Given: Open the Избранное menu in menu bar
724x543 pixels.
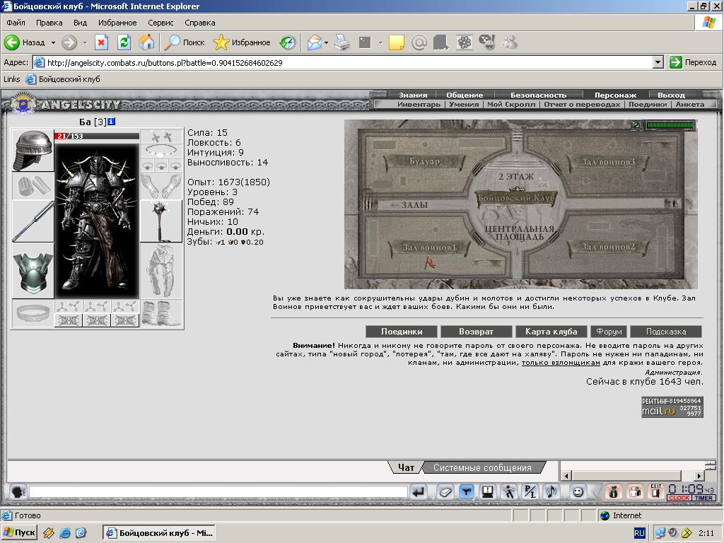Looking at the screenshot, I should 117,23.
